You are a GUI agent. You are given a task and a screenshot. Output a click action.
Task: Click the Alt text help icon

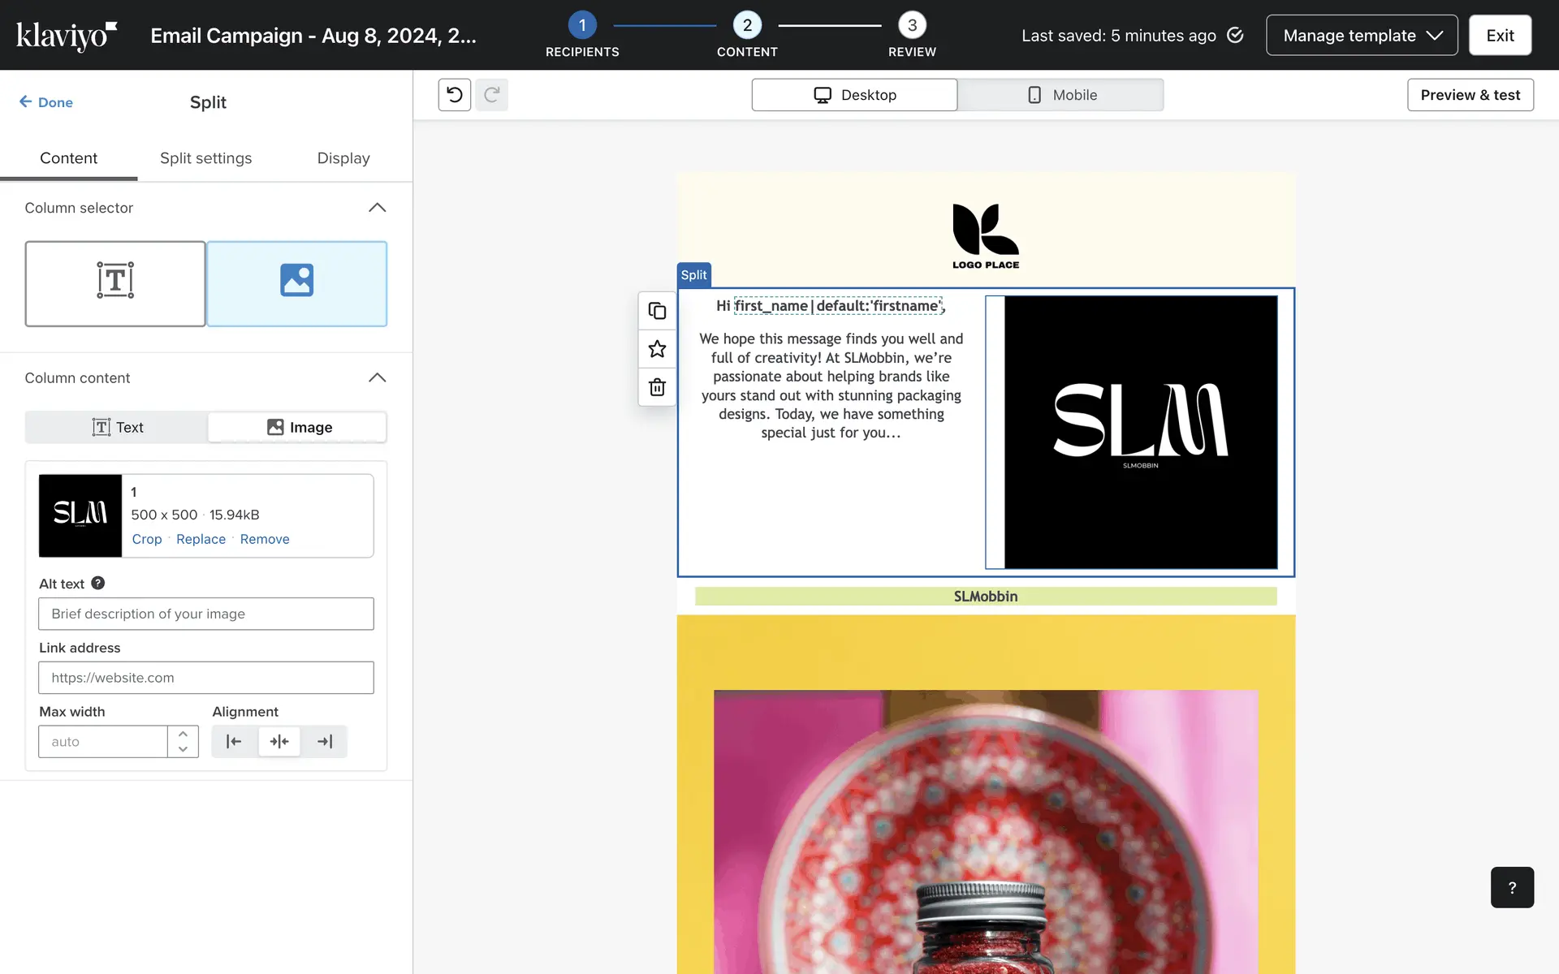coord(97,583)
